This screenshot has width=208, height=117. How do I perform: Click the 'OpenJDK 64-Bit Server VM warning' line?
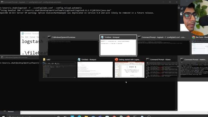pos(77,13)
